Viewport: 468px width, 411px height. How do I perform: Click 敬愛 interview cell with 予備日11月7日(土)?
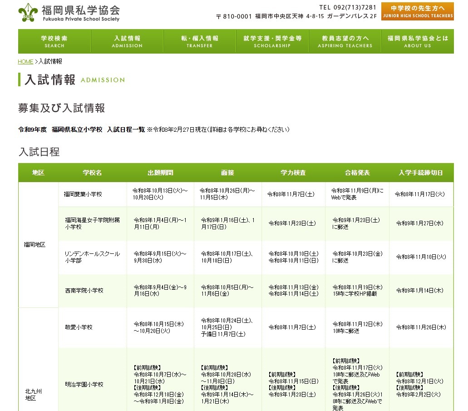tap(227, 327)
